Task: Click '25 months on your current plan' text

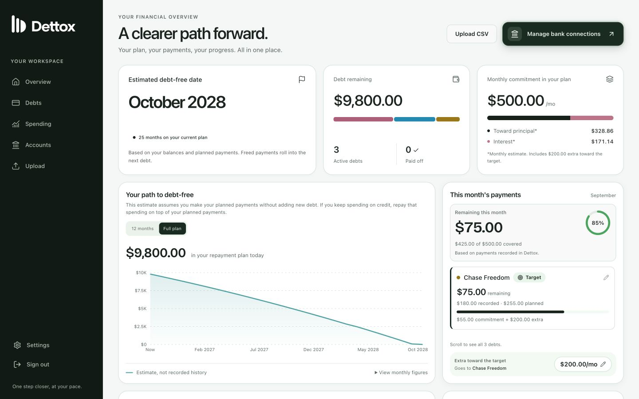Action: tap(173, 137)
